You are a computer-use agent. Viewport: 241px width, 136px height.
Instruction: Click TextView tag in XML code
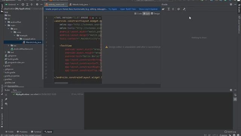pos(66,46)
